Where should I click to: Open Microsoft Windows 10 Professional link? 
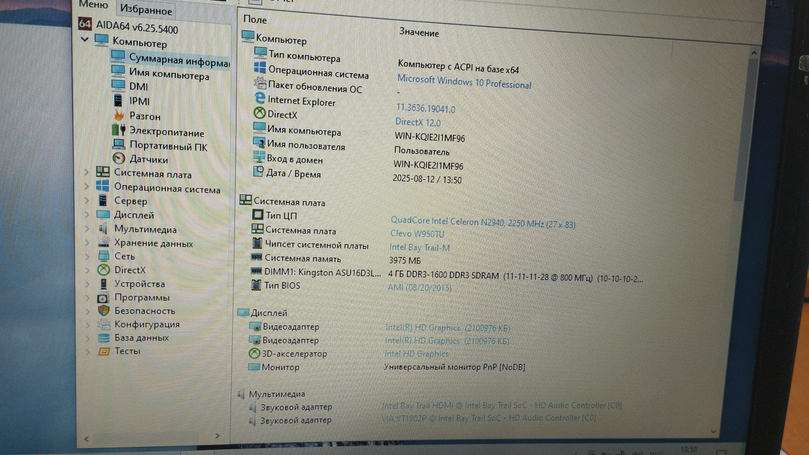click(464, 82)
